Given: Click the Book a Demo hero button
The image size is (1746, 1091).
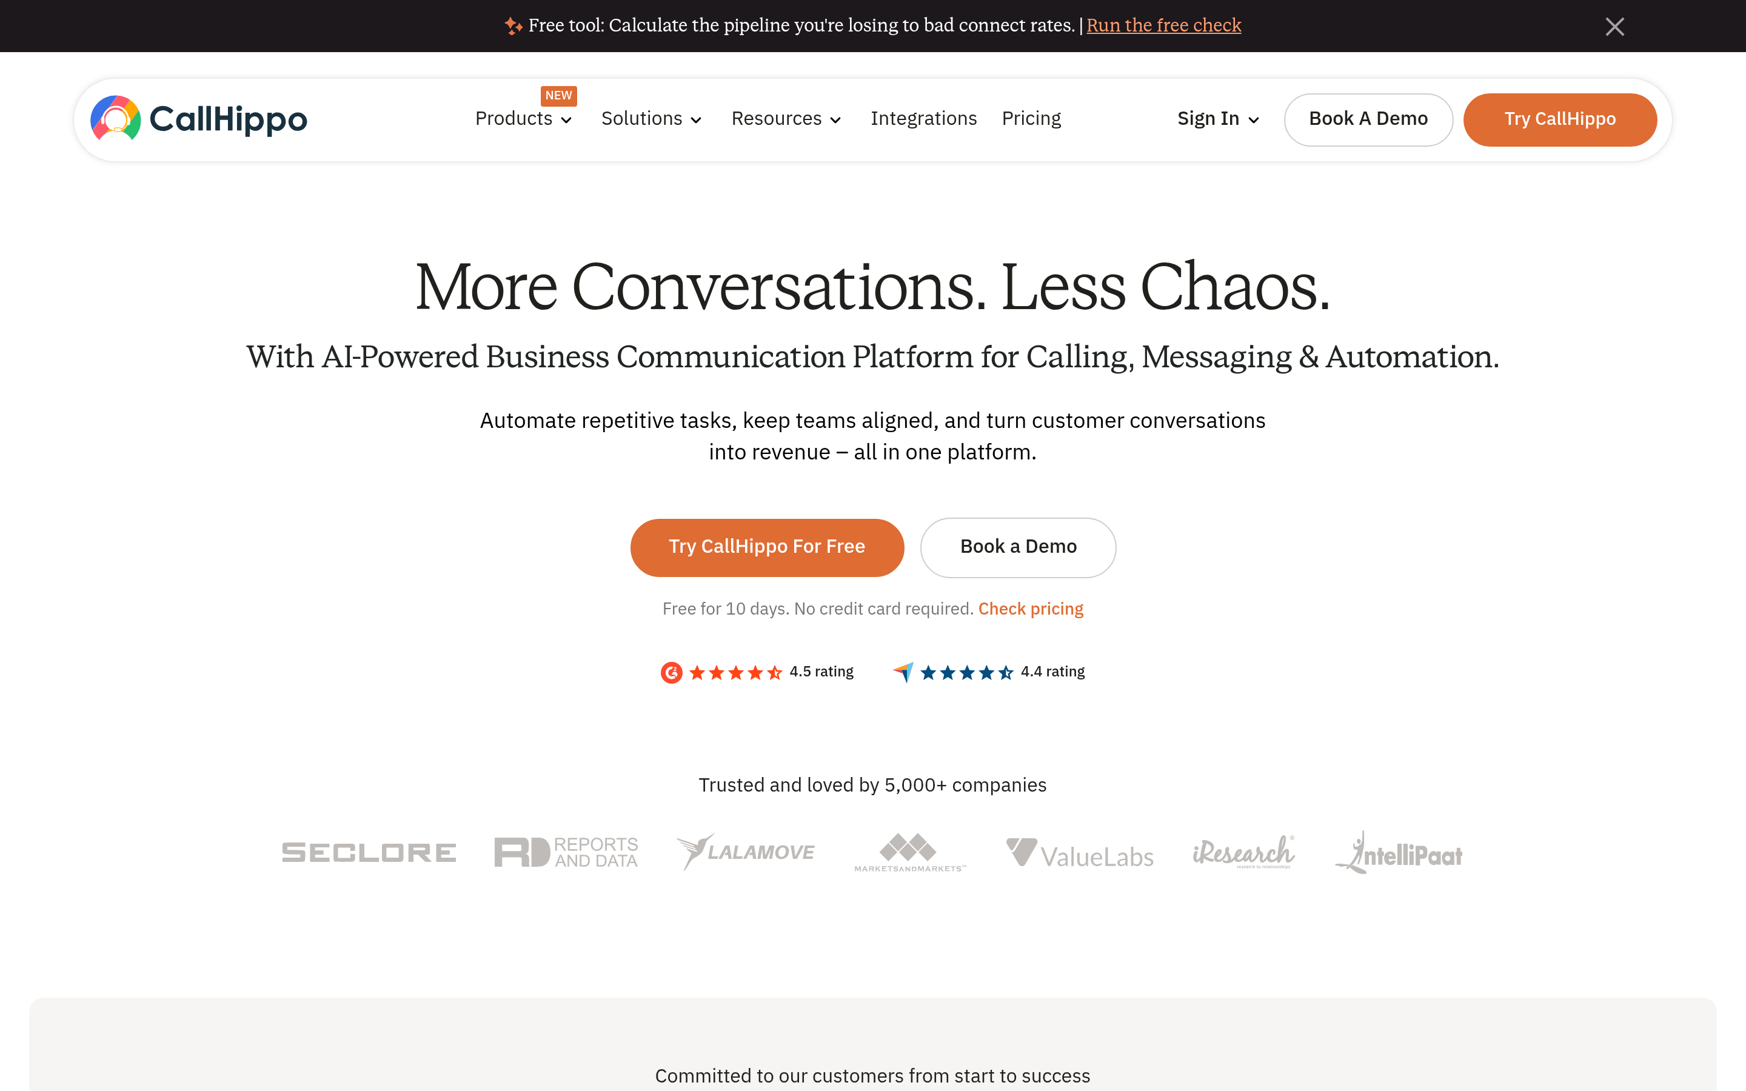Looking at the screenshot, I should pyautogui.click(x=1018, y=547).
